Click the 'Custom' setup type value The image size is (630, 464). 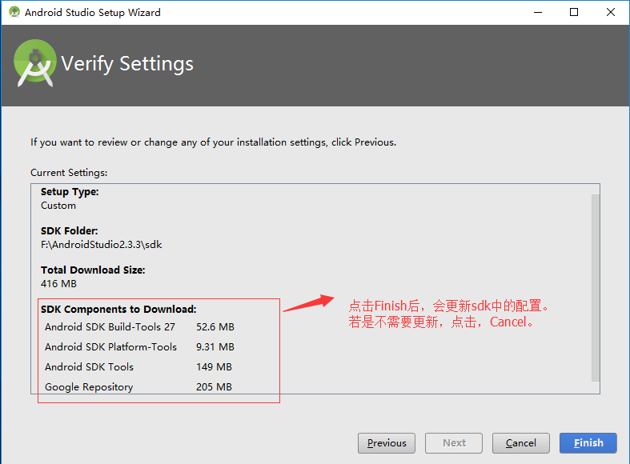click(x=58, y=206)
